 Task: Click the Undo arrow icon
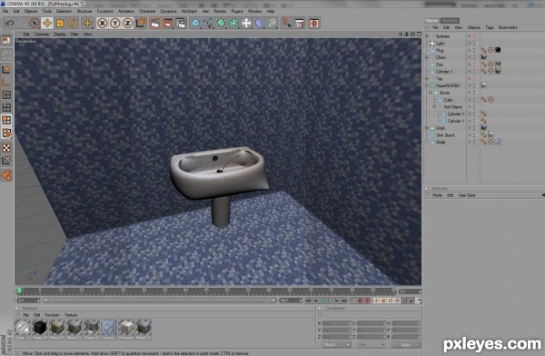click(x=9, y=24)
